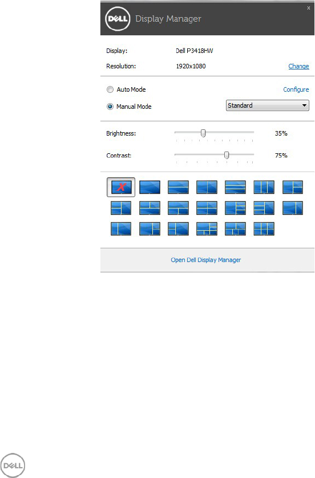Open the Standard preset mode dropdown

[x=268, y=105]
